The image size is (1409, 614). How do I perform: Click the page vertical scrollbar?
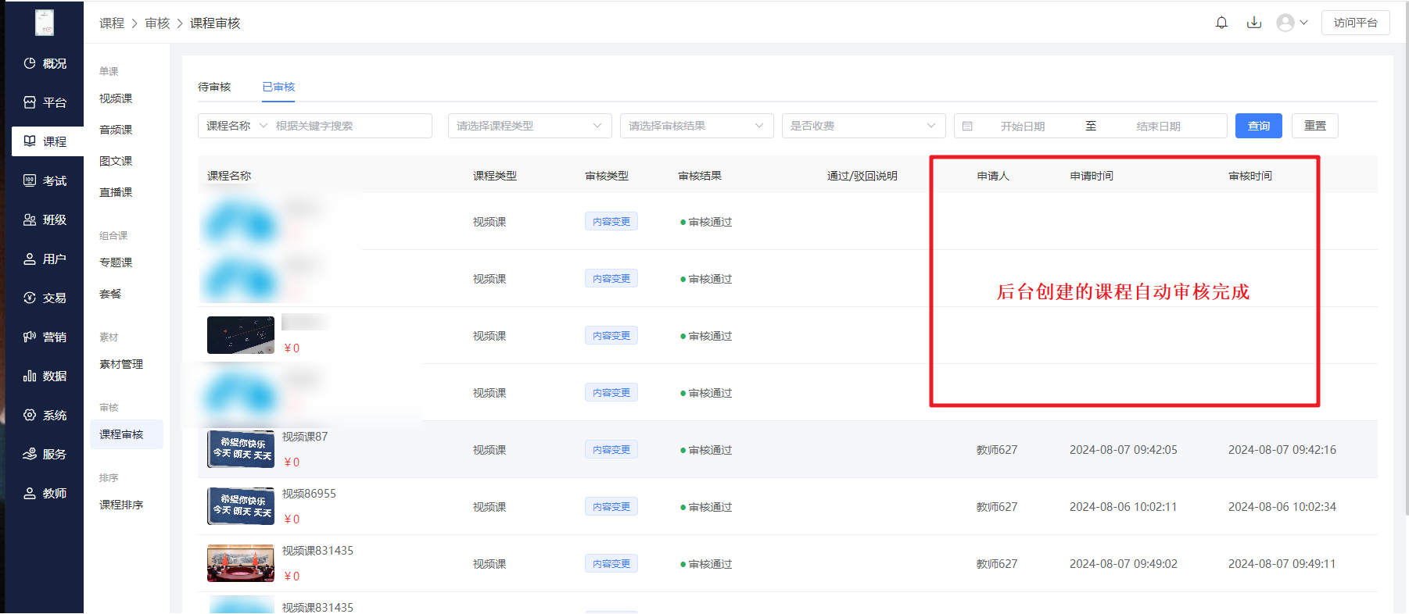point(1406,258)
